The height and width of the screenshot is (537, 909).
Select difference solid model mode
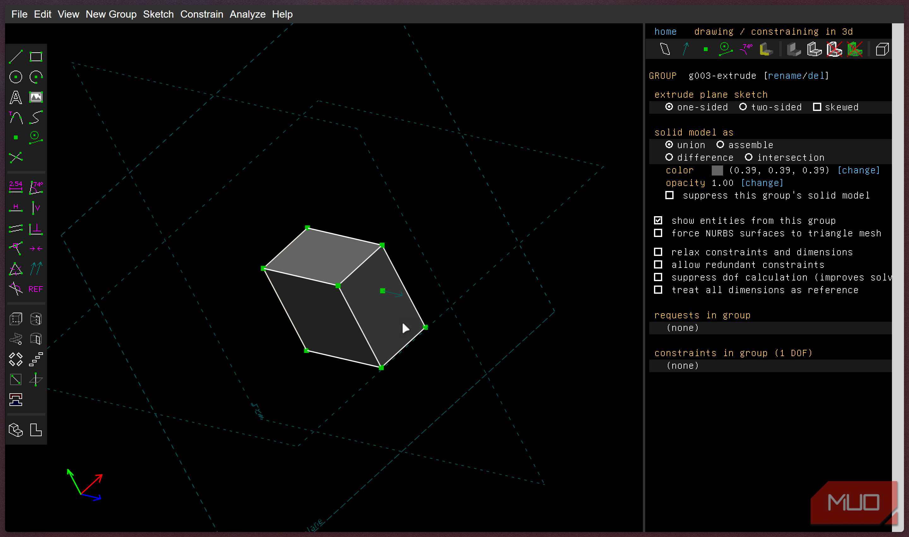pyautogui.click(x=699, y=157)
